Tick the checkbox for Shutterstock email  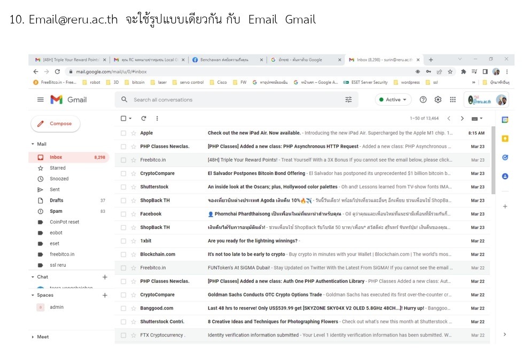click(123, 187)
